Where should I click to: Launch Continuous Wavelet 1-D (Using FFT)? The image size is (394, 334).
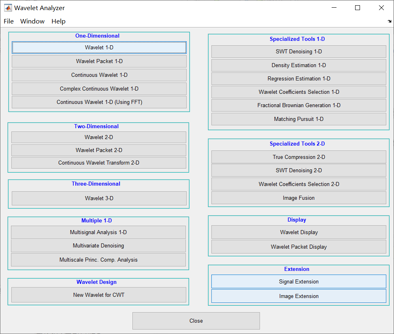pyautogui.click(x=99, y=102)
